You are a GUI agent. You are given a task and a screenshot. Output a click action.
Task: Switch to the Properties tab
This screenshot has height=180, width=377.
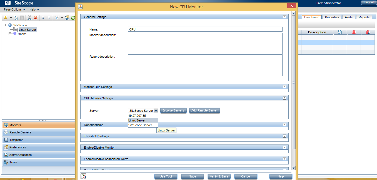click(x=332, y=17)
